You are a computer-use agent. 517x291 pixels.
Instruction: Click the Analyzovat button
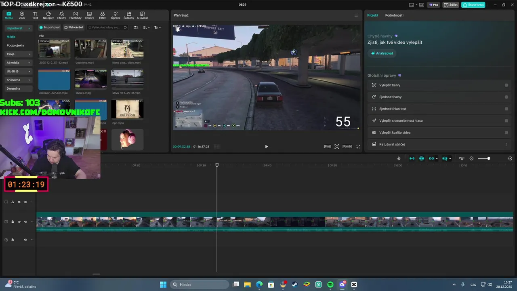tap(382, 53)
